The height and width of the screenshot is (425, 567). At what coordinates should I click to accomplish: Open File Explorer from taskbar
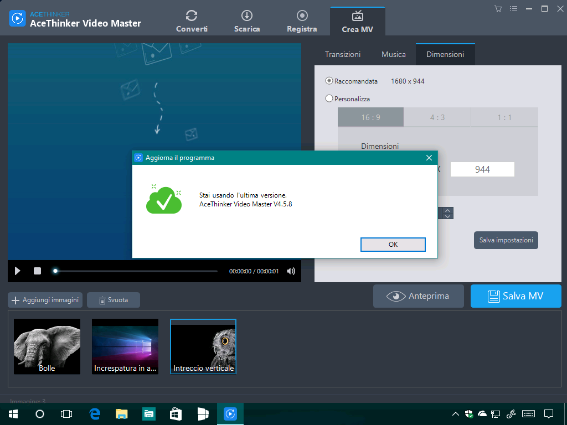tap(122, 414)
